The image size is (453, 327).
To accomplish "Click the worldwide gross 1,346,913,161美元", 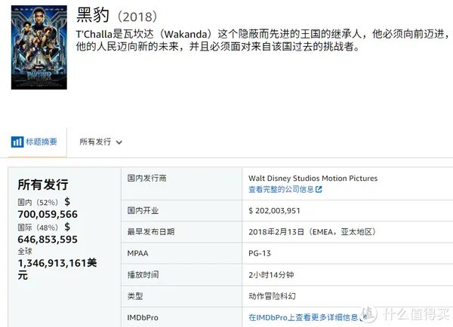I will [x=57, y=269].
